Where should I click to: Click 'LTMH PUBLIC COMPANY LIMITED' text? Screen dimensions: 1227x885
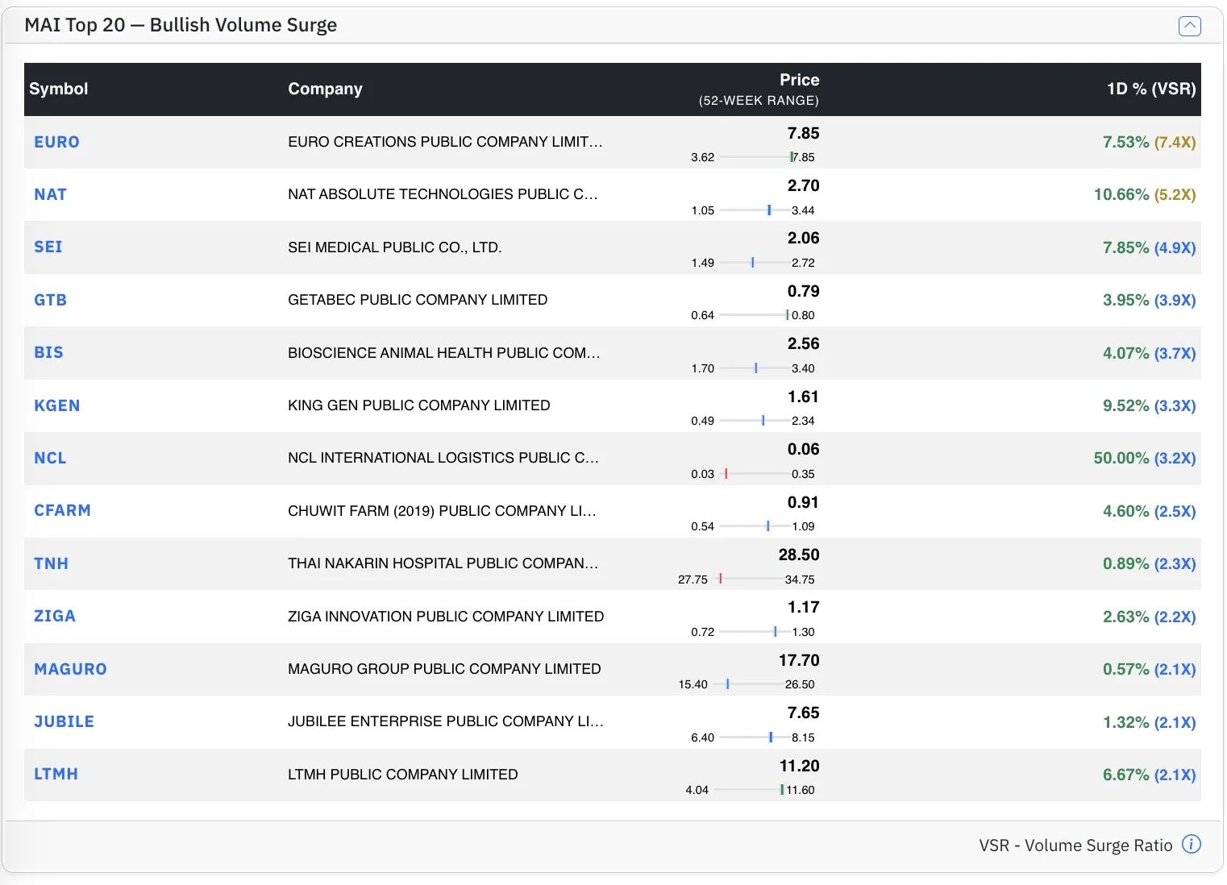coord(403,775)
